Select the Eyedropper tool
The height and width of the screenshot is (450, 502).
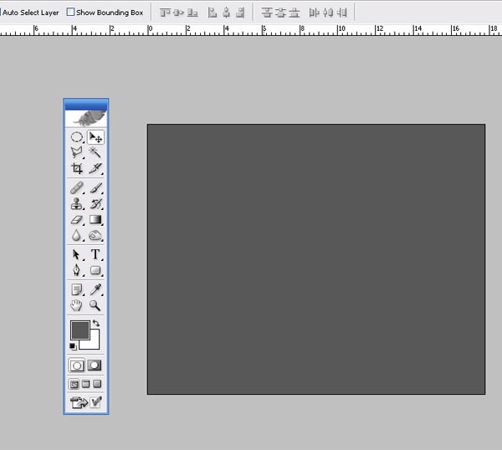pos(95,289)
